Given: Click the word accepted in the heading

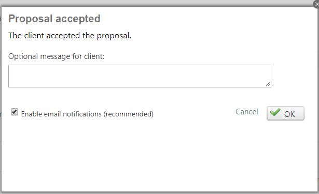Looking at the screenshot, I should point(78,19).
